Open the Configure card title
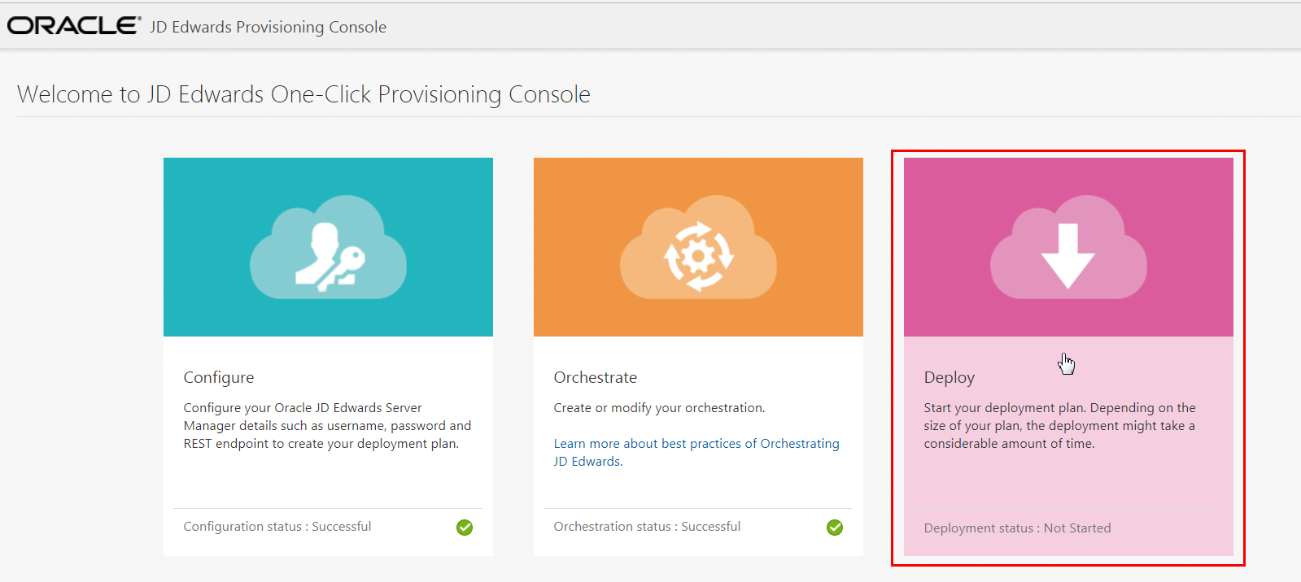Screen dimensions: 1301x582 219,377
